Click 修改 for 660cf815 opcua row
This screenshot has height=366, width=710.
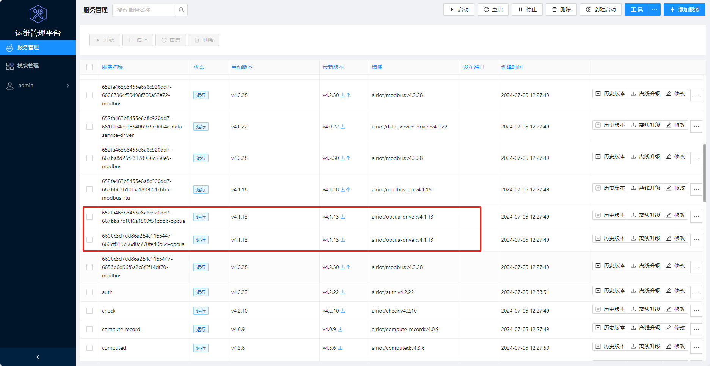coord(675,238)
